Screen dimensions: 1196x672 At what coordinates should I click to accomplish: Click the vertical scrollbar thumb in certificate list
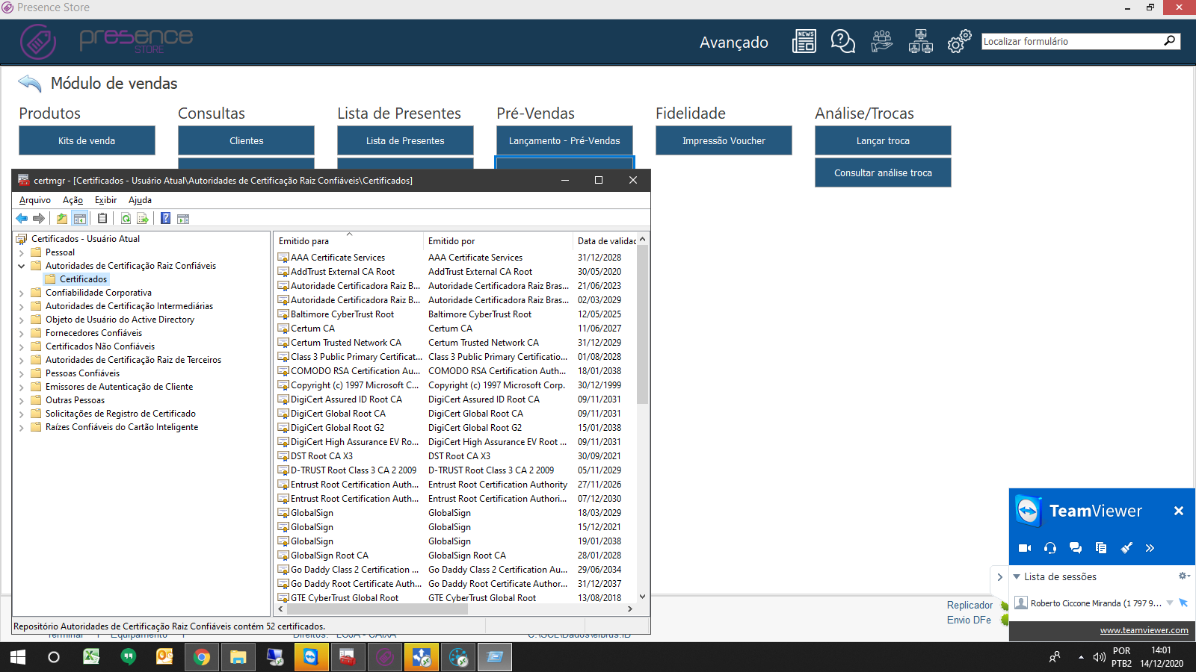pos(642,325)
